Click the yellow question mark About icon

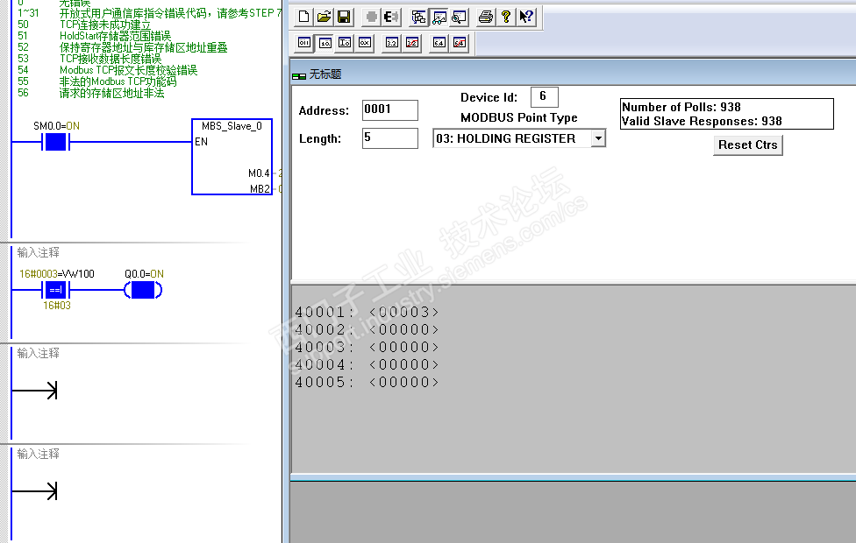[x=505, y=17]
